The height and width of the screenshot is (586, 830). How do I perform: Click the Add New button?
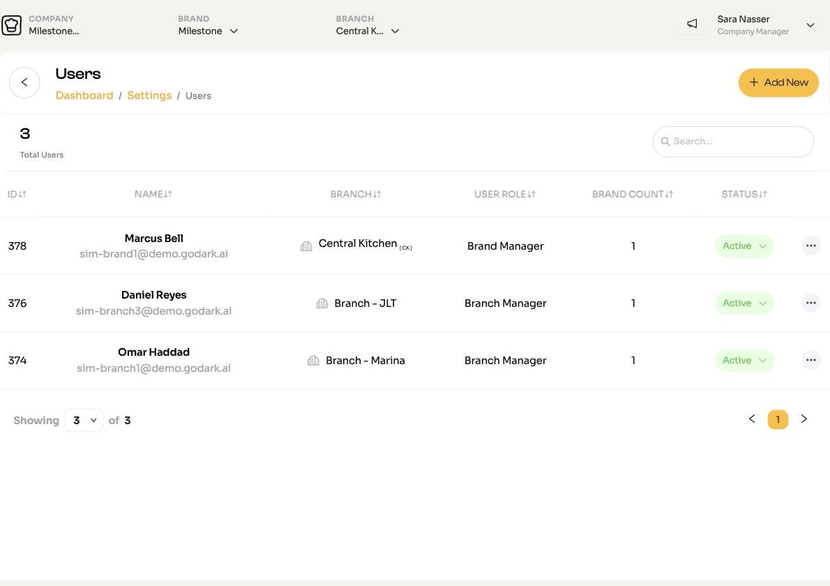pos(778,82)
